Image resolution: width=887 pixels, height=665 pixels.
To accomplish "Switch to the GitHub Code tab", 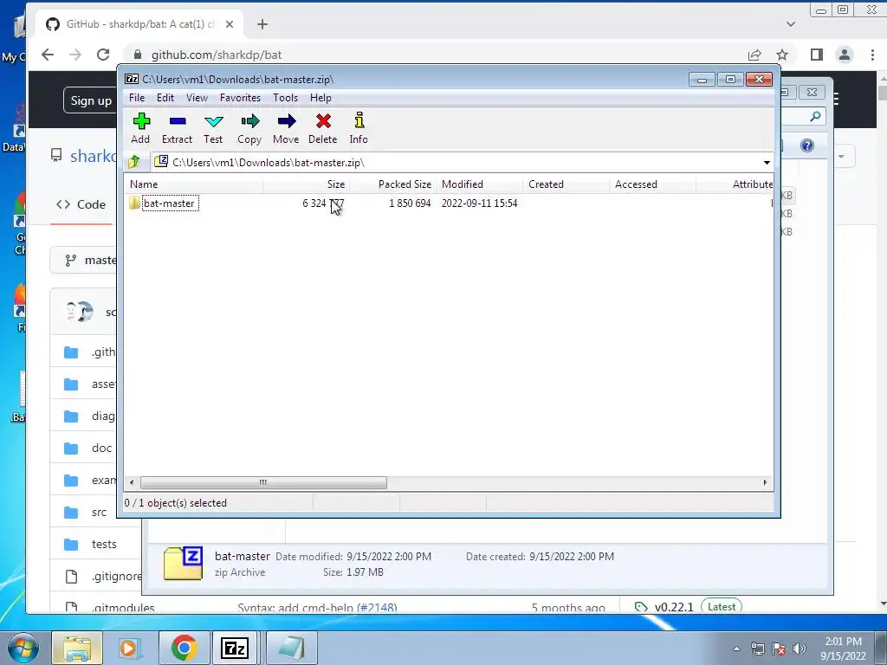I will [81, 204].
